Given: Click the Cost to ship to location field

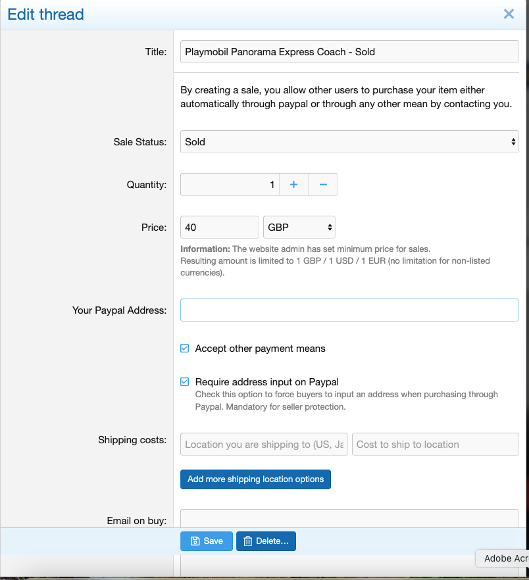Looking at the screenshot, I should [x=436, y=445].
